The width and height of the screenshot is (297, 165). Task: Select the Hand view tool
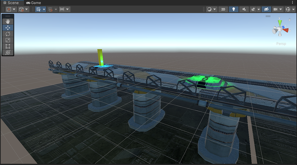[x=8, y=21]
